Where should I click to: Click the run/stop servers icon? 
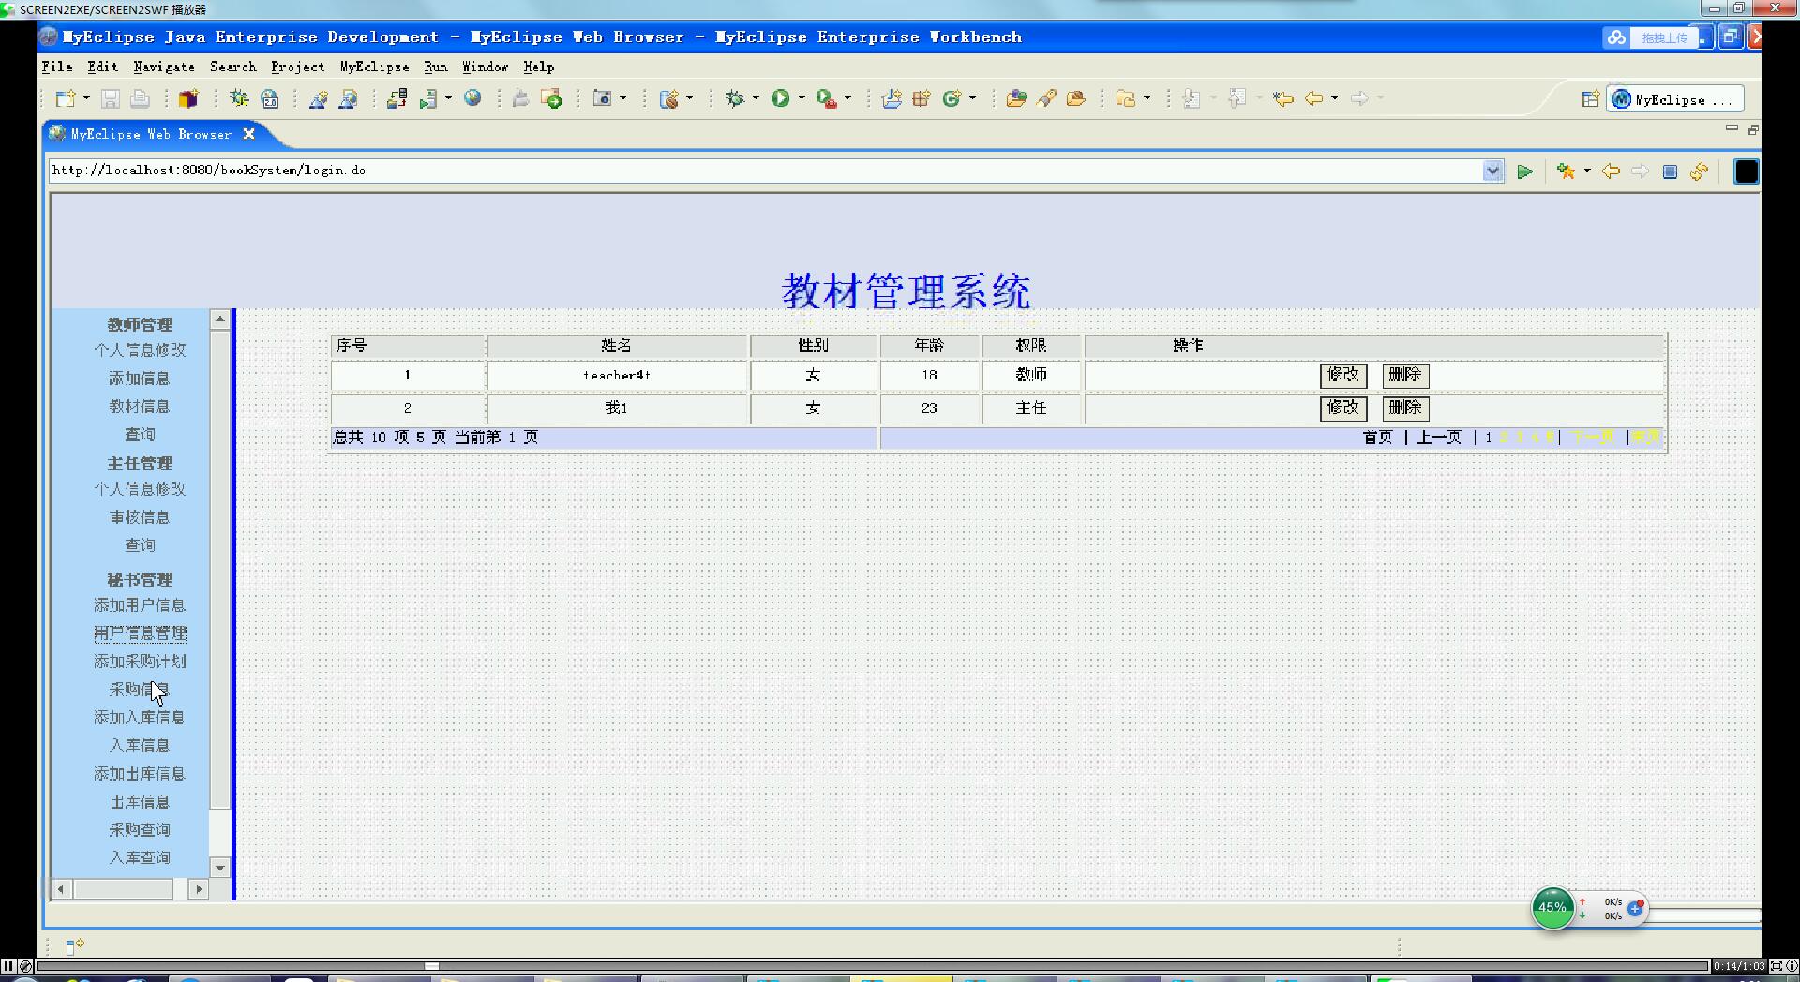click(x=428, y=98)
